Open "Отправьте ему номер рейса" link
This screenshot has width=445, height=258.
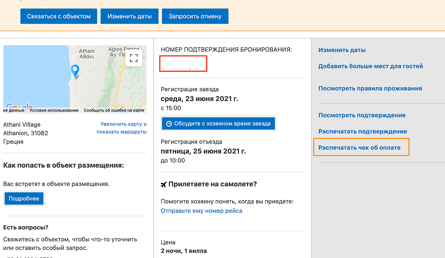(201, 210)
